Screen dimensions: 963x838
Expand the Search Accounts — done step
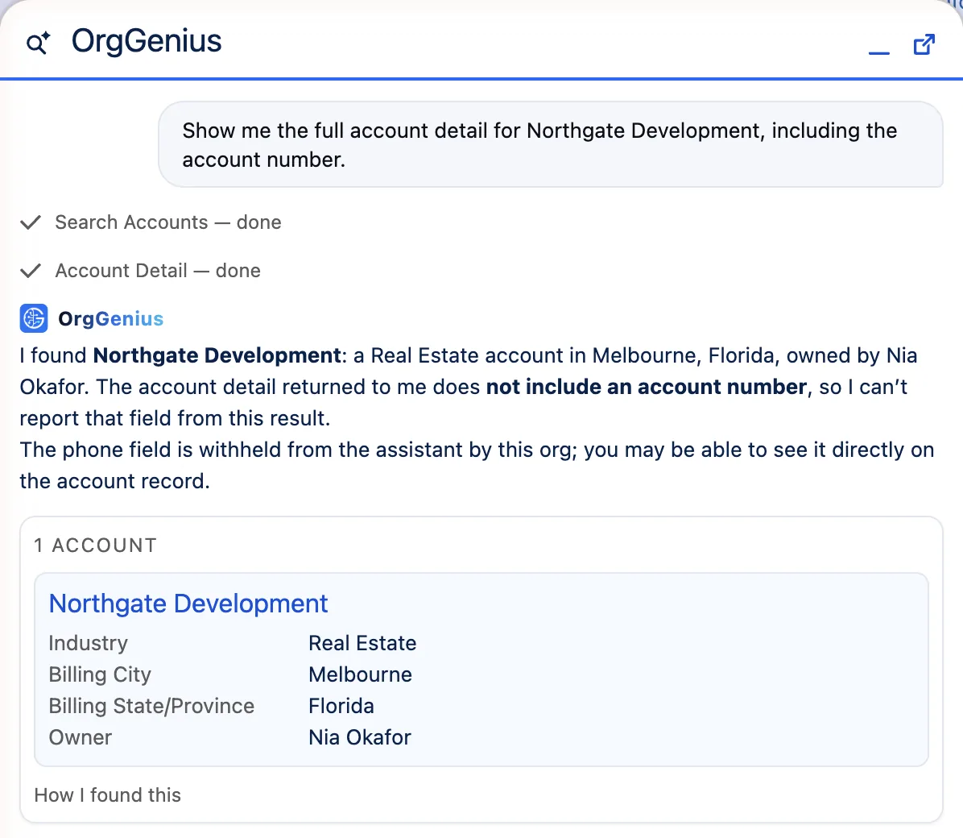pyautogui.click(x=167, y=222)
